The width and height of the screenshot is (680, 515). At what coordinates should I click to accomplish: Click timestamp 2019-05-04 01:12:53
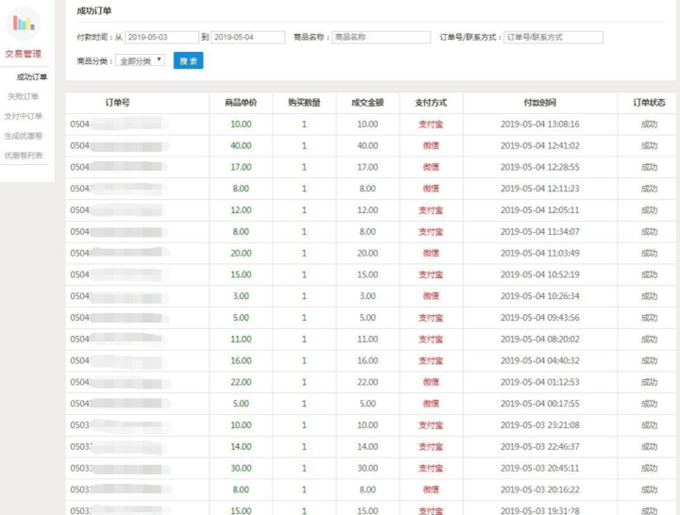pyautogui.click(x=539, y=382)
